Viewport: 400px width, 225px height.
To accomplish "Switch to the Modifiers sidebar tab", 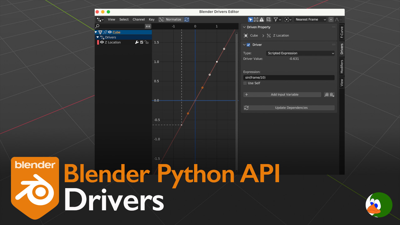I will [342, 67].
